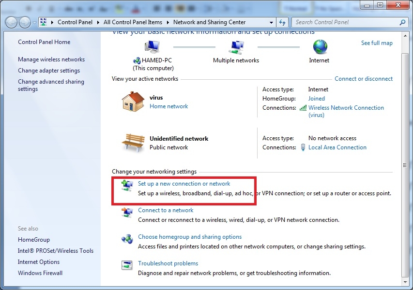Click the vertical scrollbar up arrow
The image size is (413, 290).
pos(405,36)
